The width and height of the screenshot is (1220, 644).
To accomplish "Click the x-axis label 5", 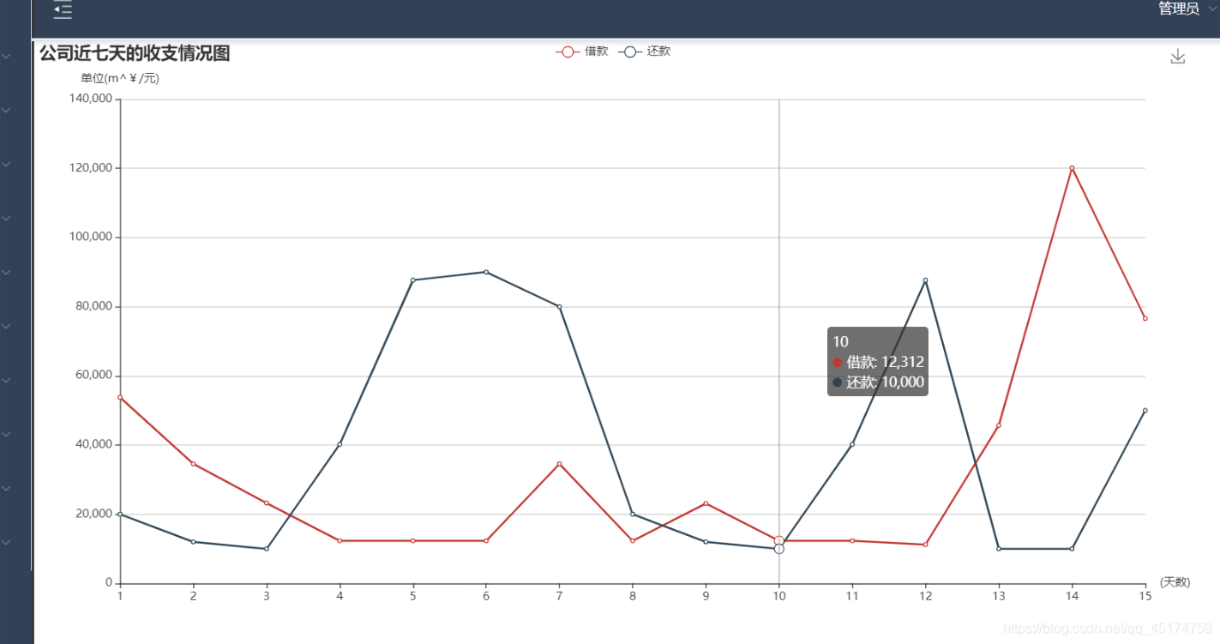I will coord(413,595).
